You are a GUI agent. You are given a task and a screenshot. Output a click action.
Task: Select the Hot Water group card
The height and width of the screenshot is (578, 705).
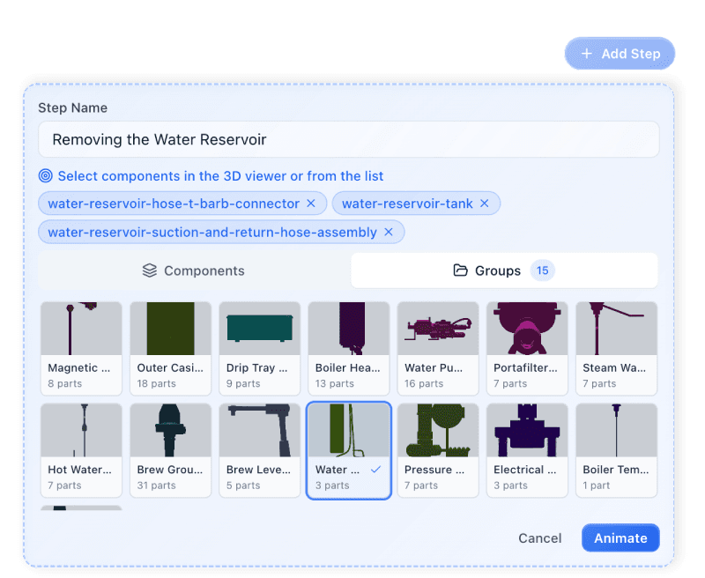81,450
